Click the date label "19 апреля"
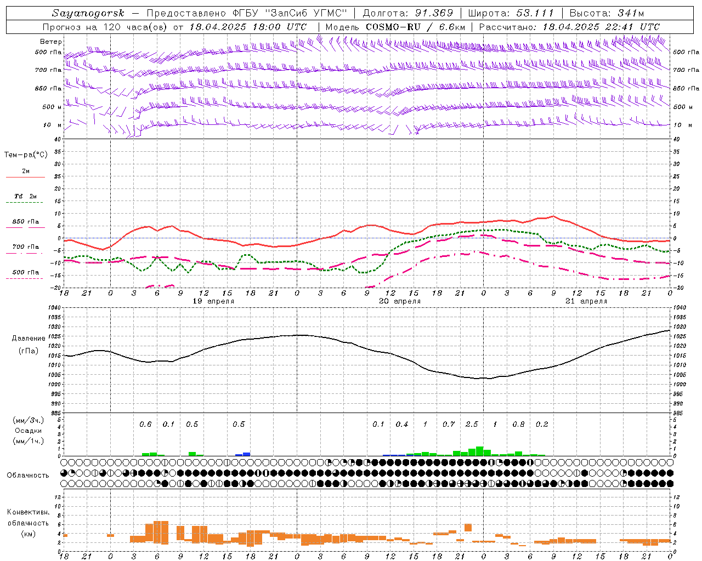The height and width of the screenshot is (561, 702). [x=213, y=301]
